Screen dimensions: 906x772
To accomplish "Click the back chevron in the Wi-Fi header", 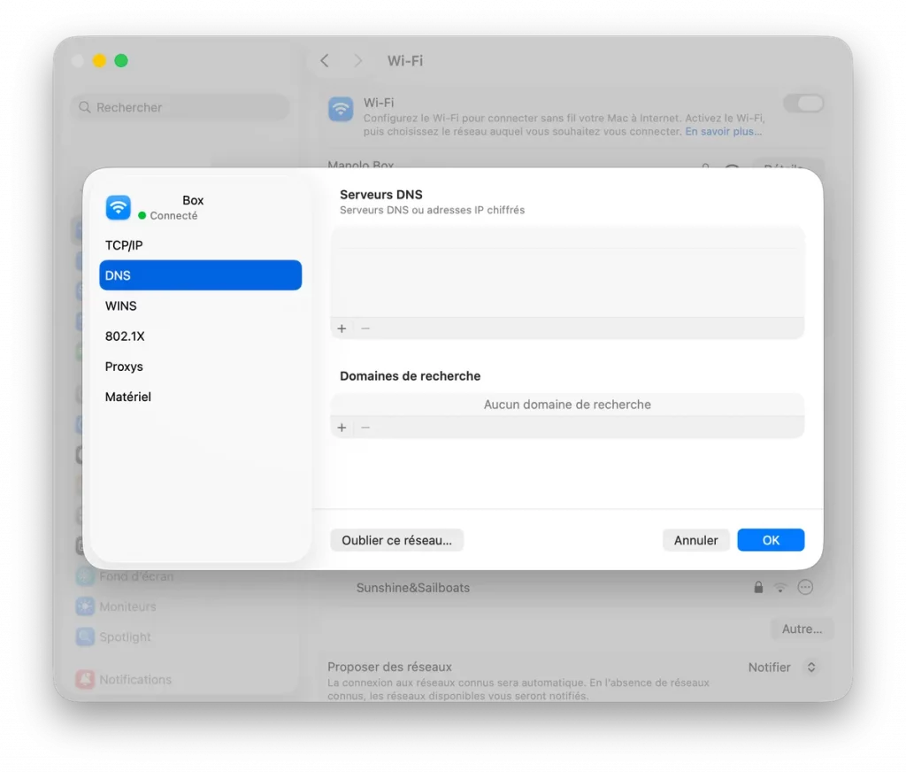I will tap(325, 60).
